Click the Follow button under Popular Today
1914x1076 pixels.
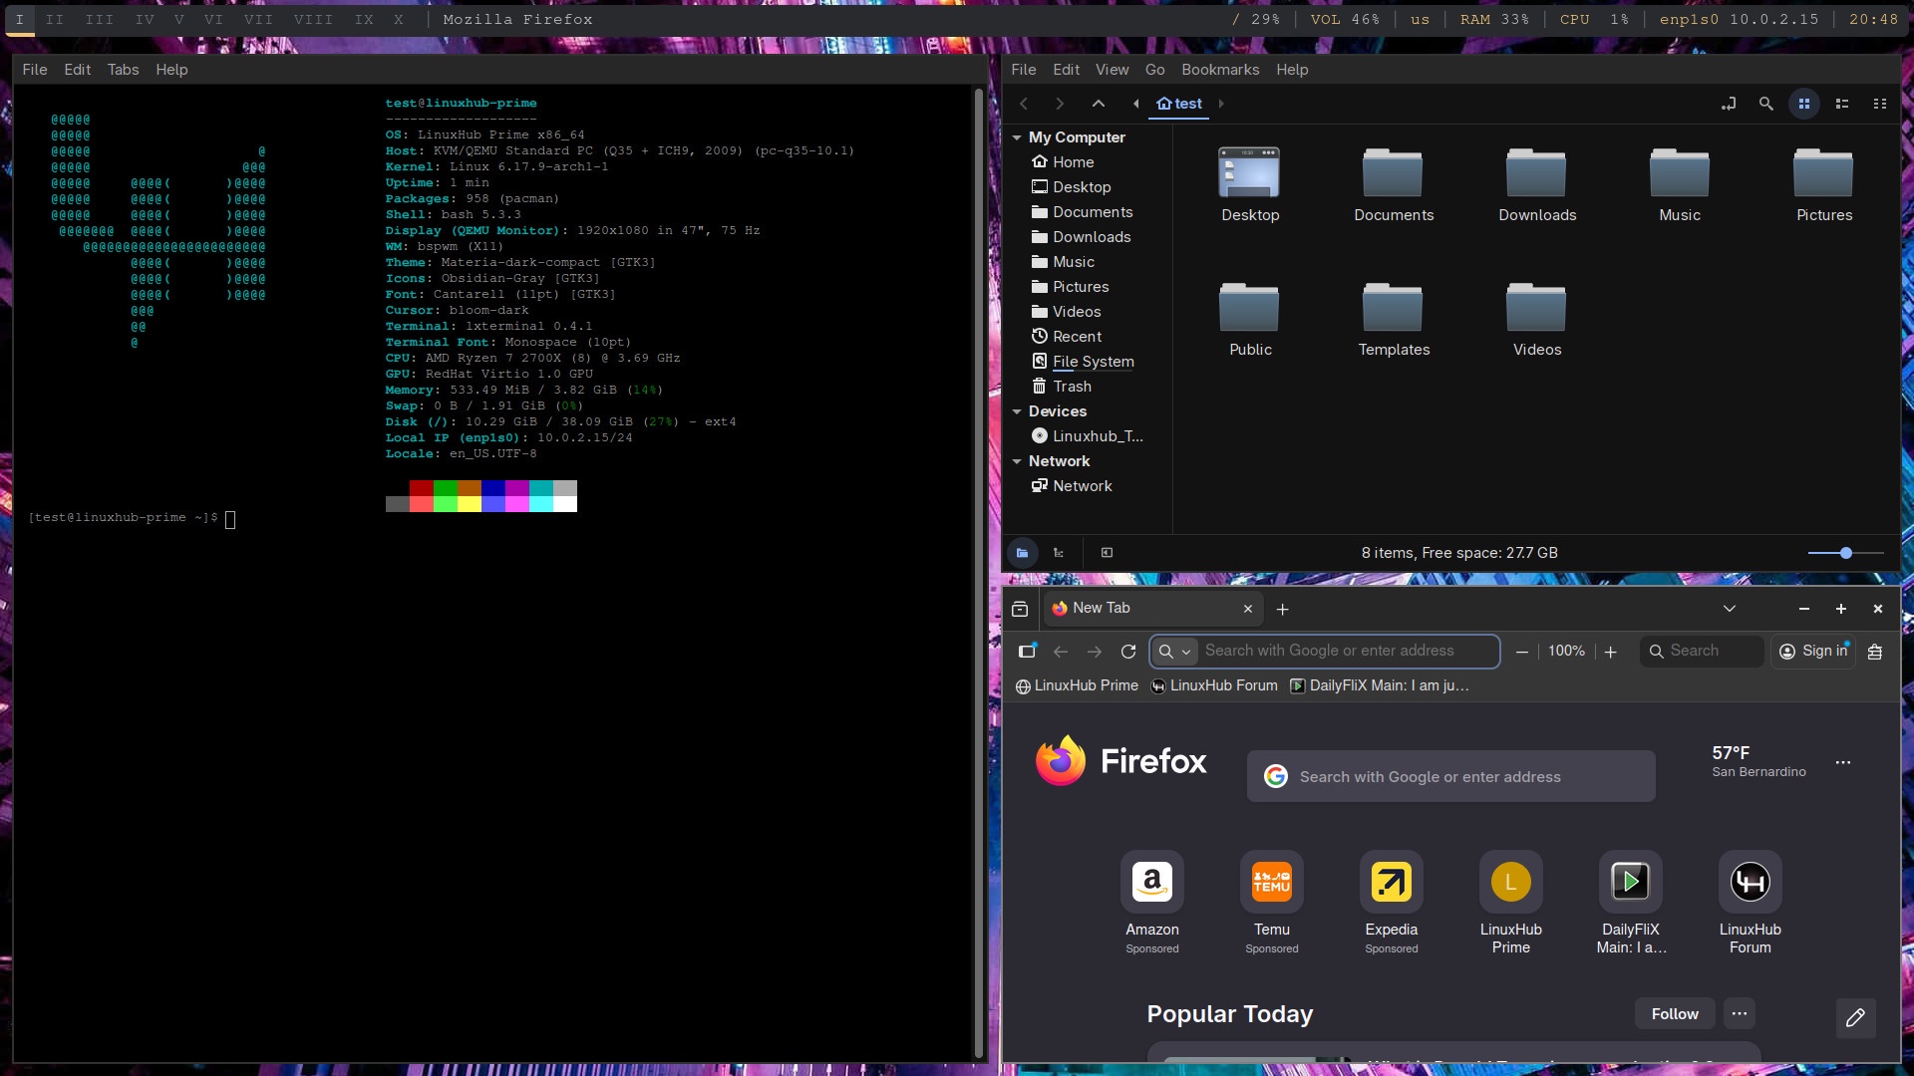[1674, 1014]
